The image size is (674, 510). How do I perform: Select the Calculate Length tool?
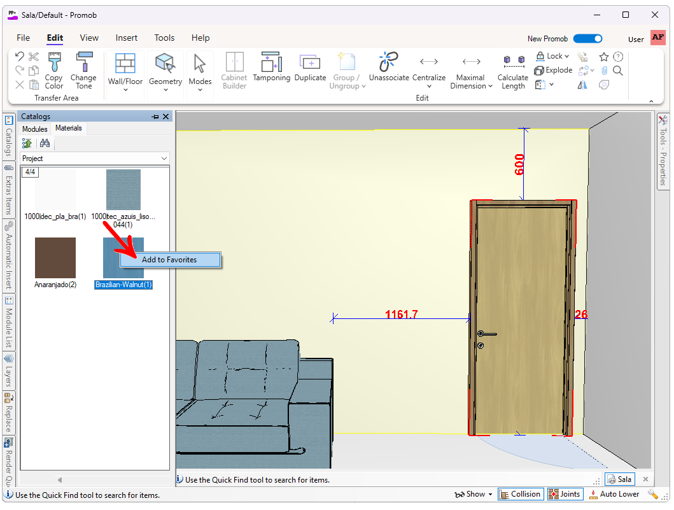click(x=513, y=70)
